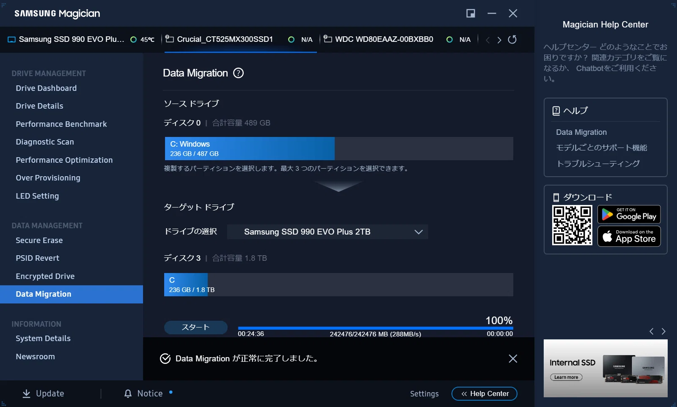Screen dimensions: 677x407
Task: Click the Internal SSD banner image
Action: [605, 368]
